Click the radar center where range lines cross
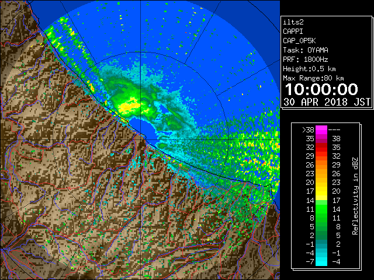Viewport: 374px width, 280px height. (x=141, y=140)
